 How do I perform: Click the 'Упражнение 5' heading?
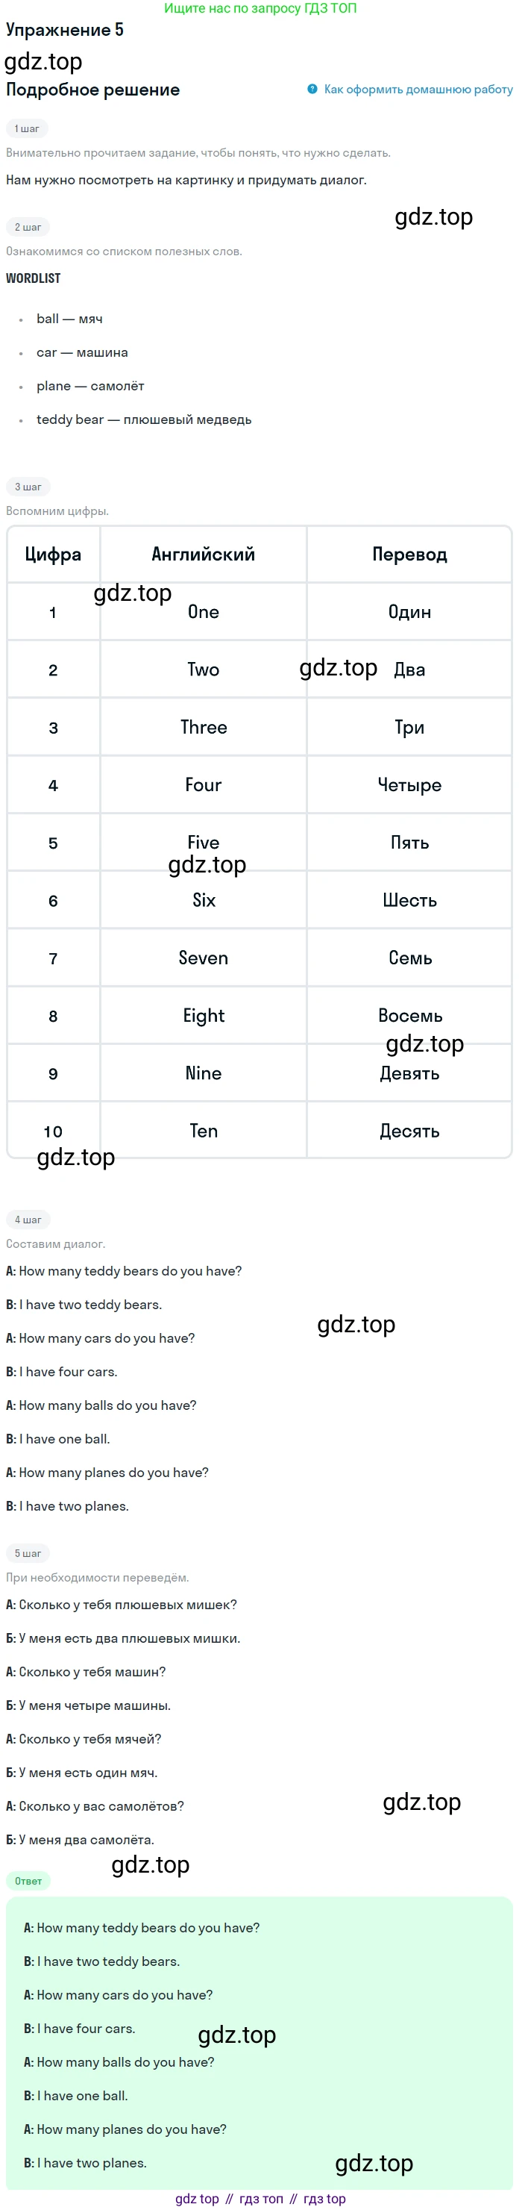point(65,30)
